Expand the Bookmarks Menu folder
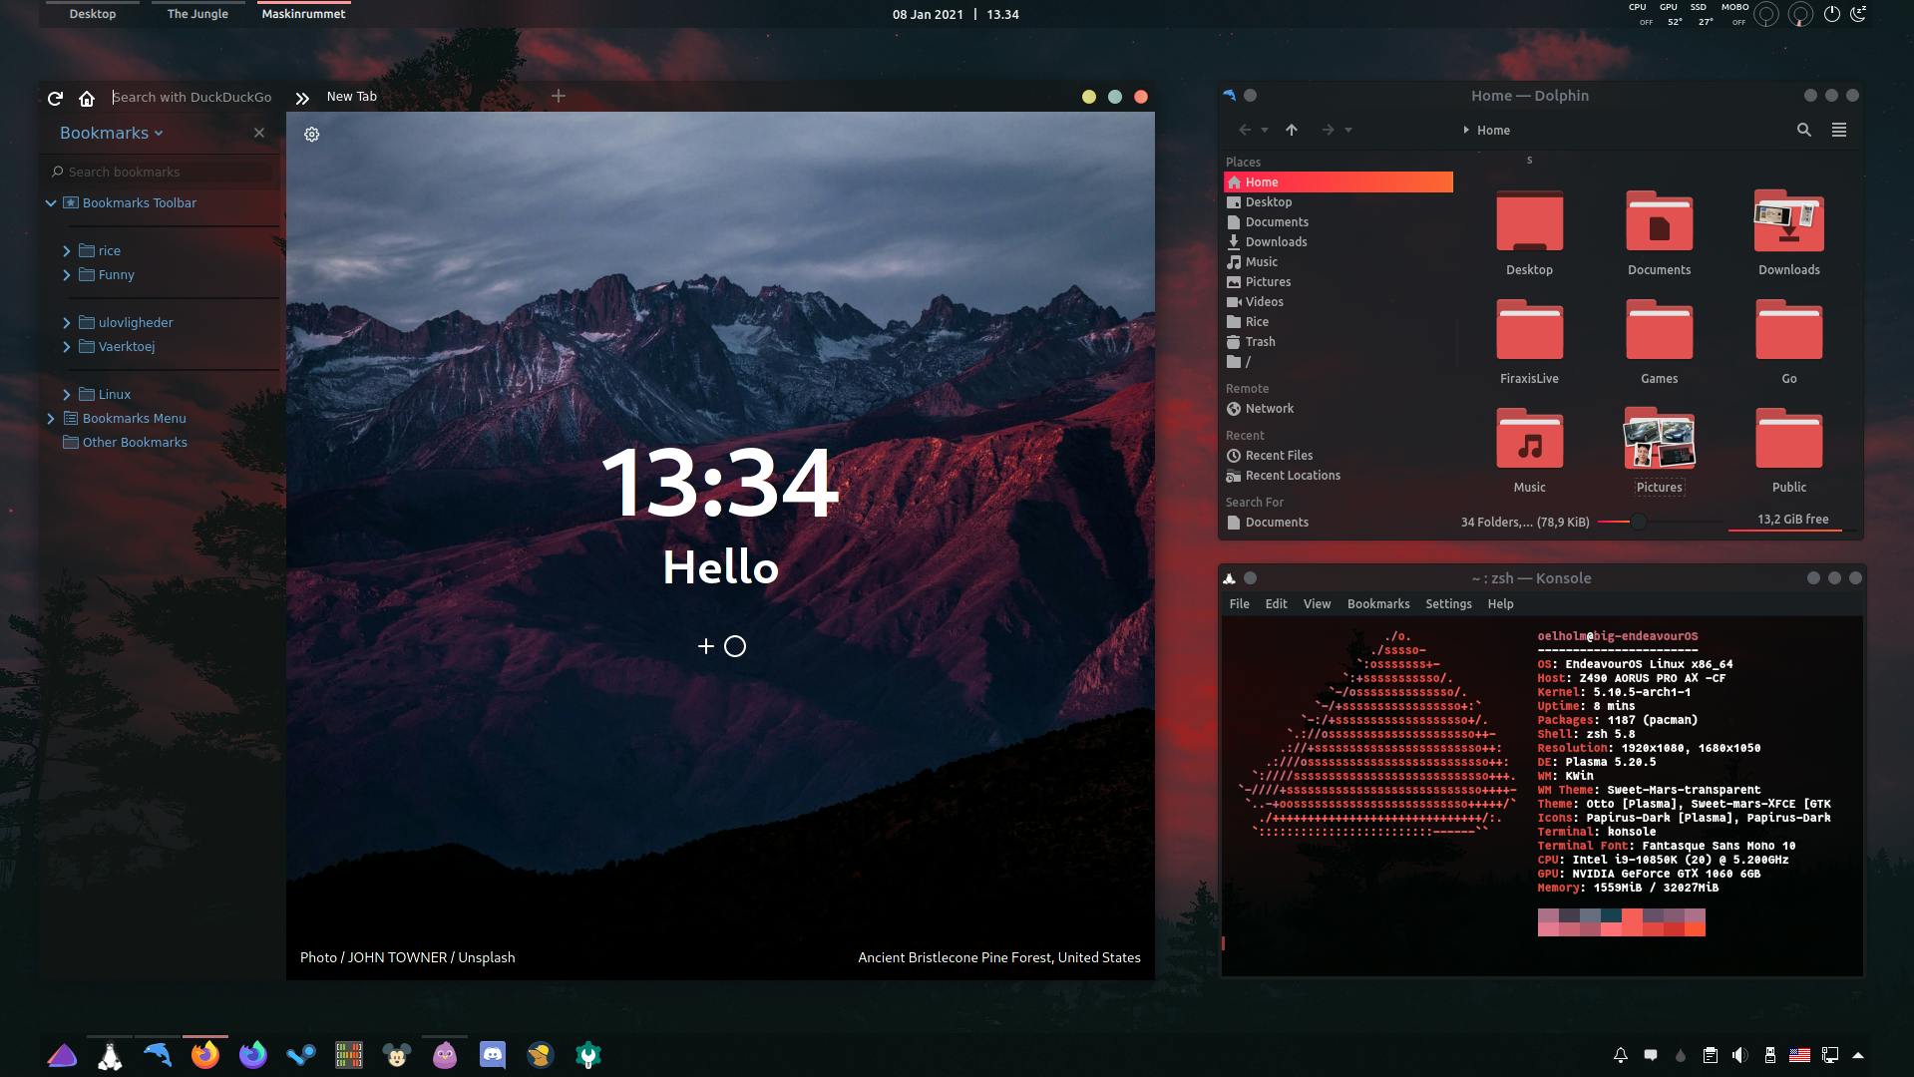This screenshot has height=1077, width=1914. coord(51,419)
